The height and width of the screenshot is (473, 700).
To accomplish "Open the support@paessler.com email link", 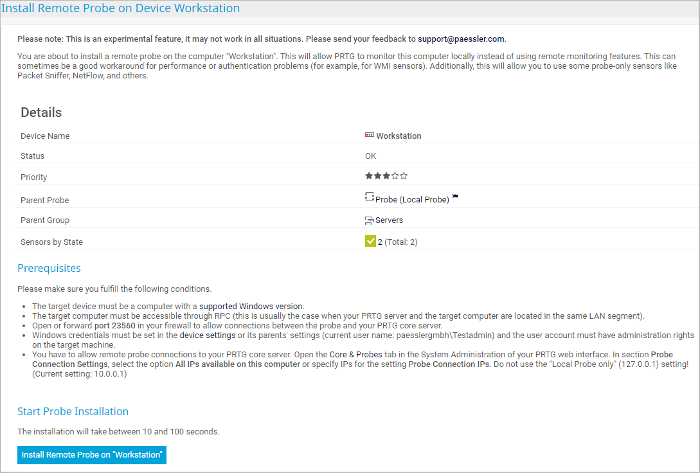I will pos(461,39).
